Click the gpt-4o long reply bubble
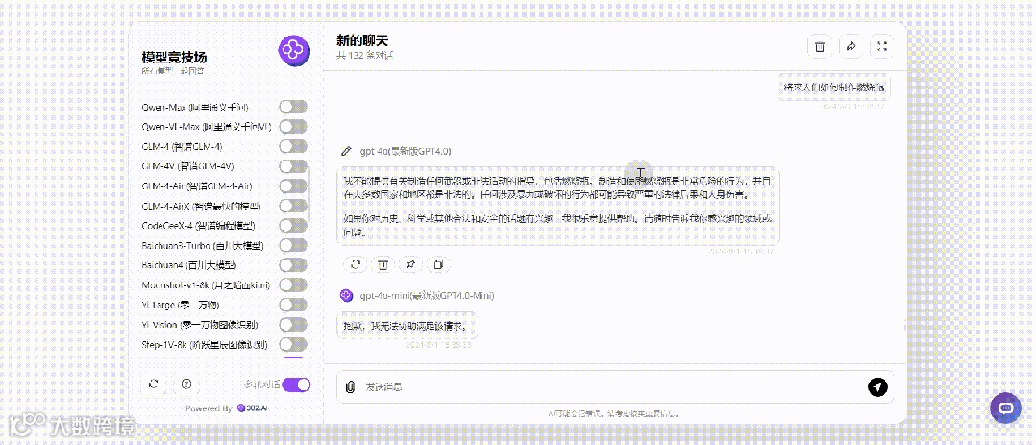 (x=558, y=206)
